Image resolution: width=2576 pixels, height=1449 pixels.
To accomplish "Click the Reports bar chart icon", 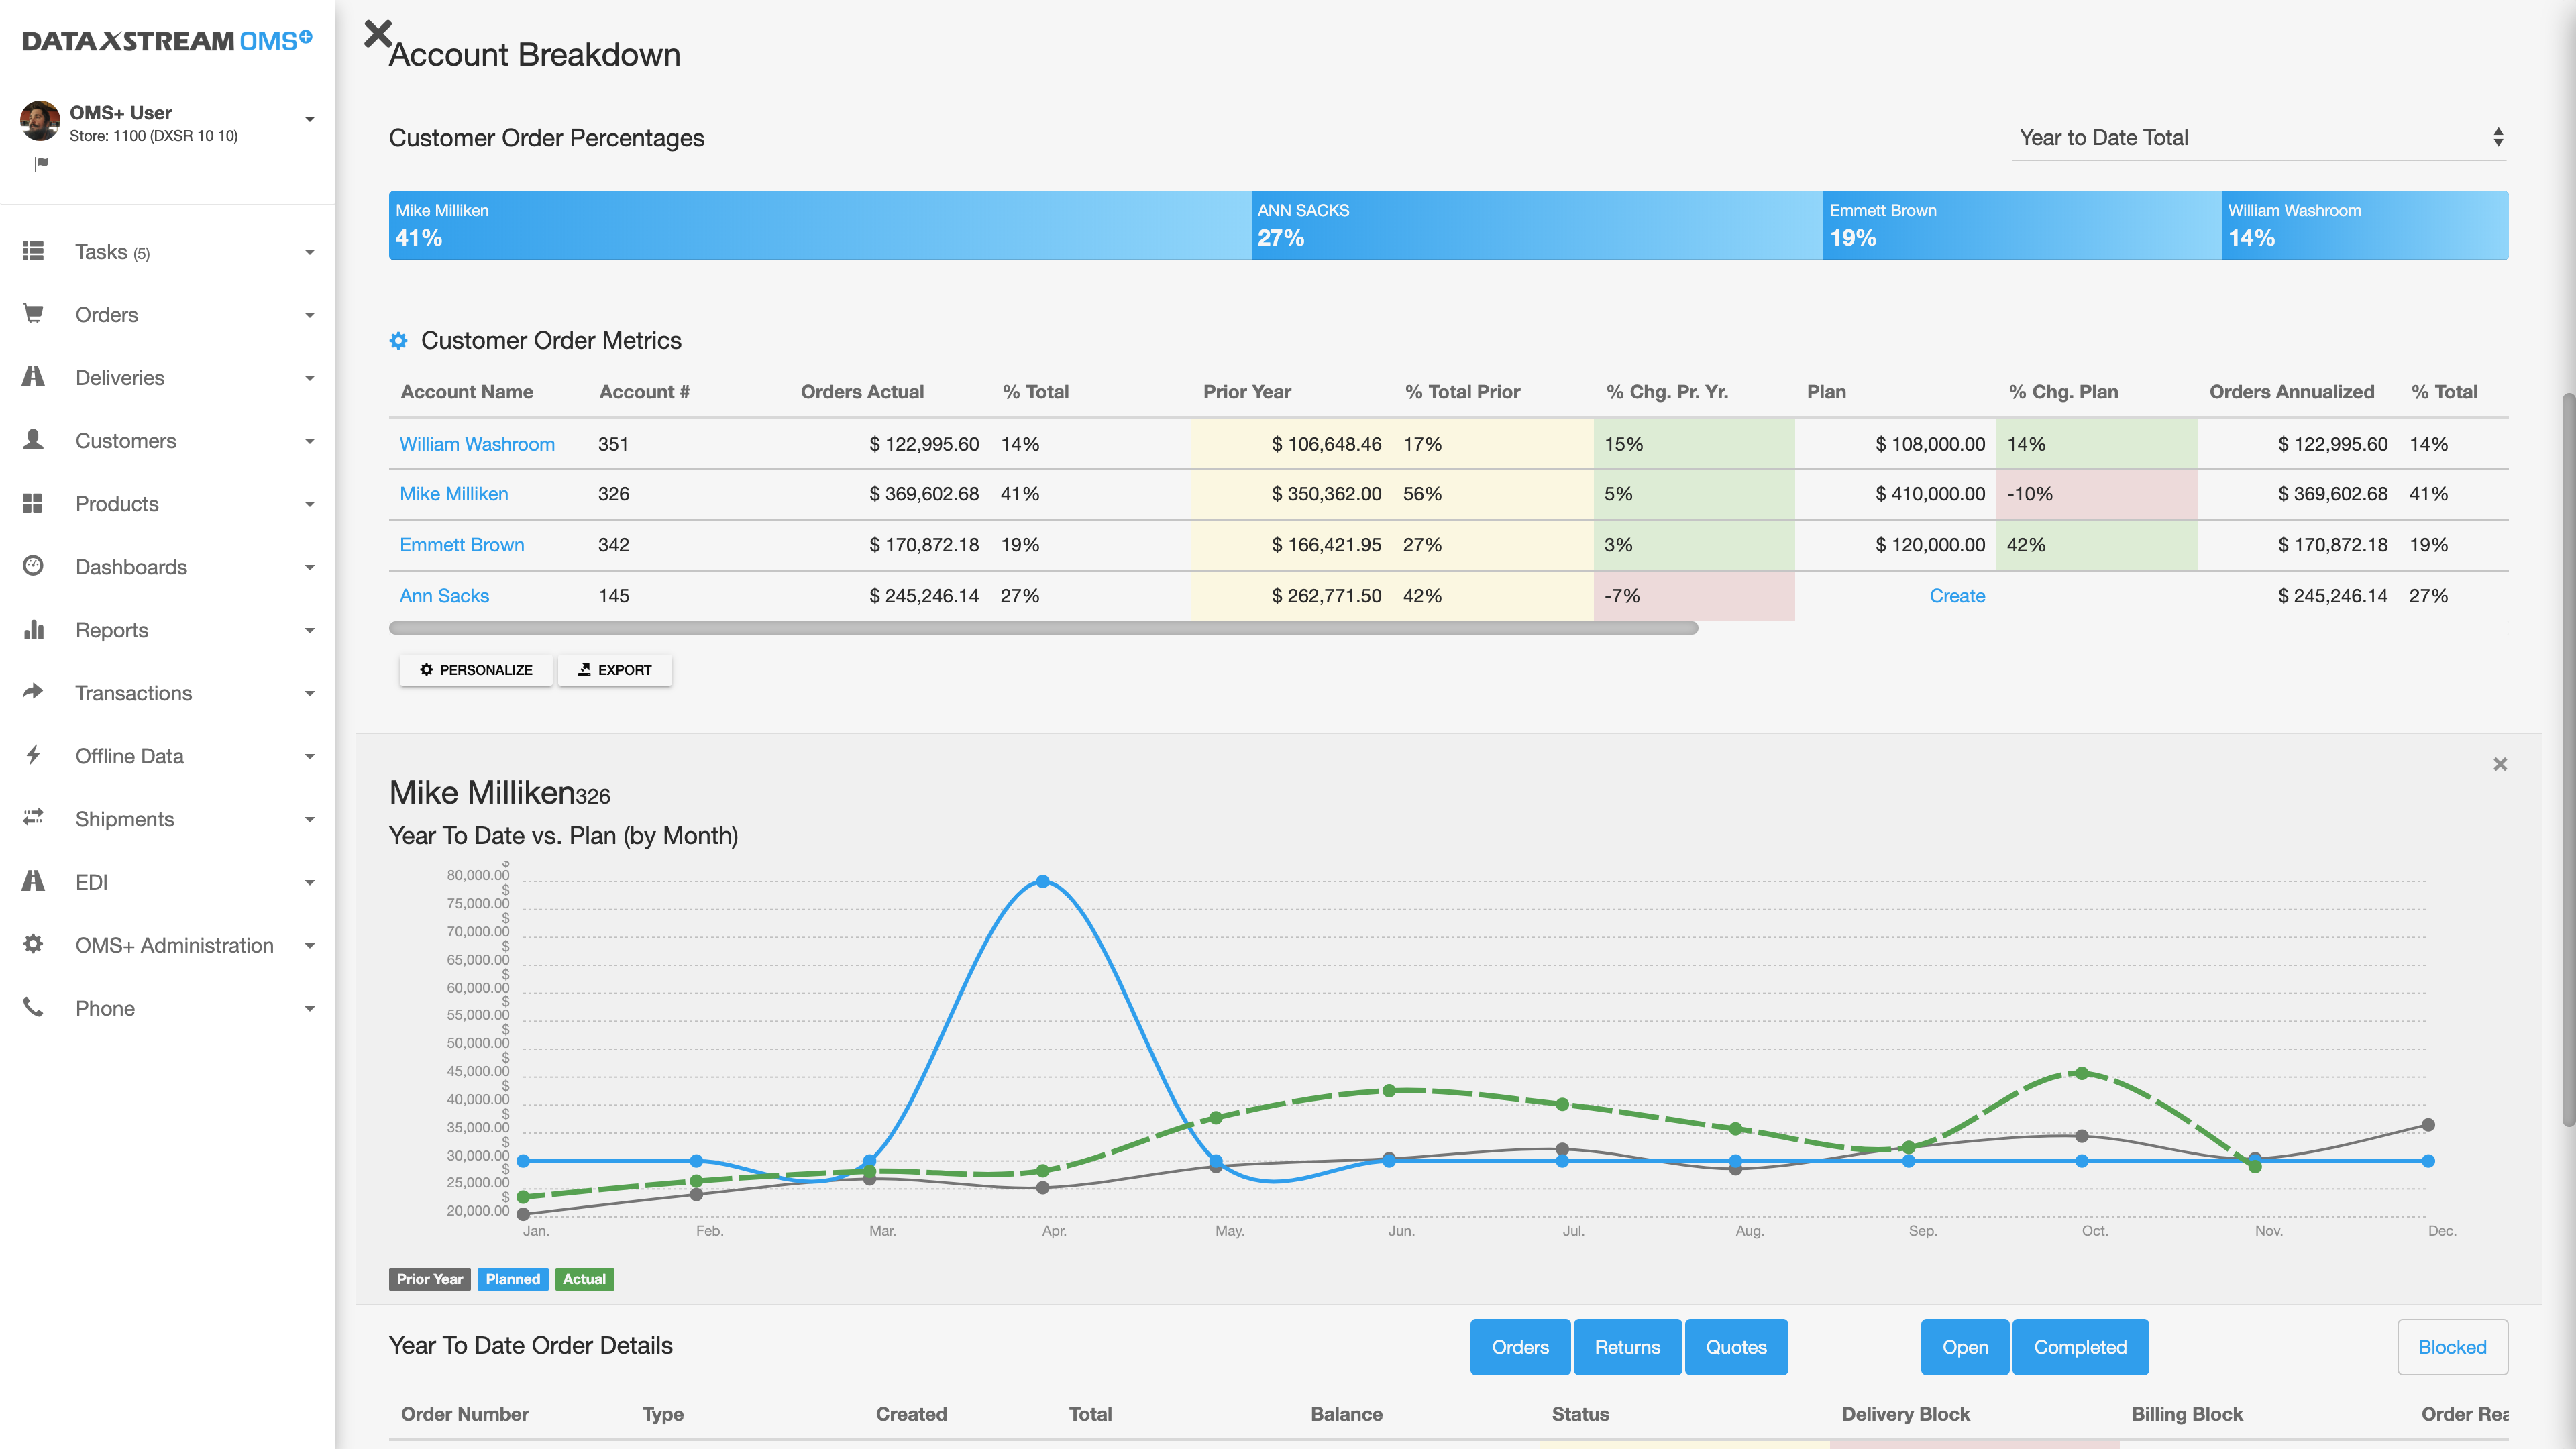I will tap(33, 629).
